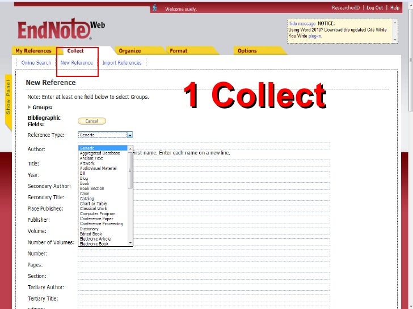Follow the plug-in download link

point(315,36)
